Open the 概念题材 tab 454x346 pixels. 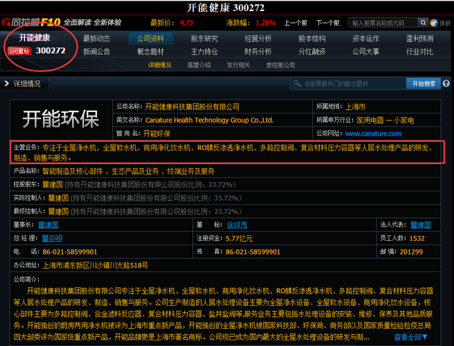[x=151, y=51]
